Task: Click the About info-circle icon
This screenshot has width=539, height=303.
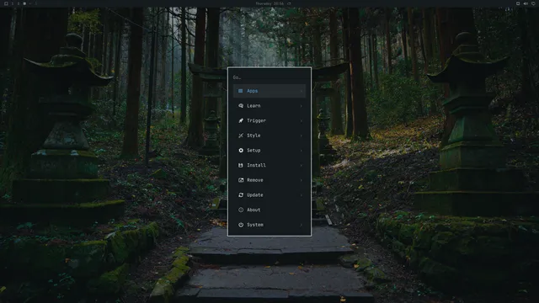Action: point(241,210)
